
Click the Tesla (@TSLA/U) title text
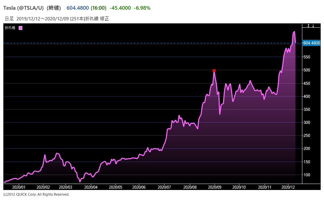point(23,8)
